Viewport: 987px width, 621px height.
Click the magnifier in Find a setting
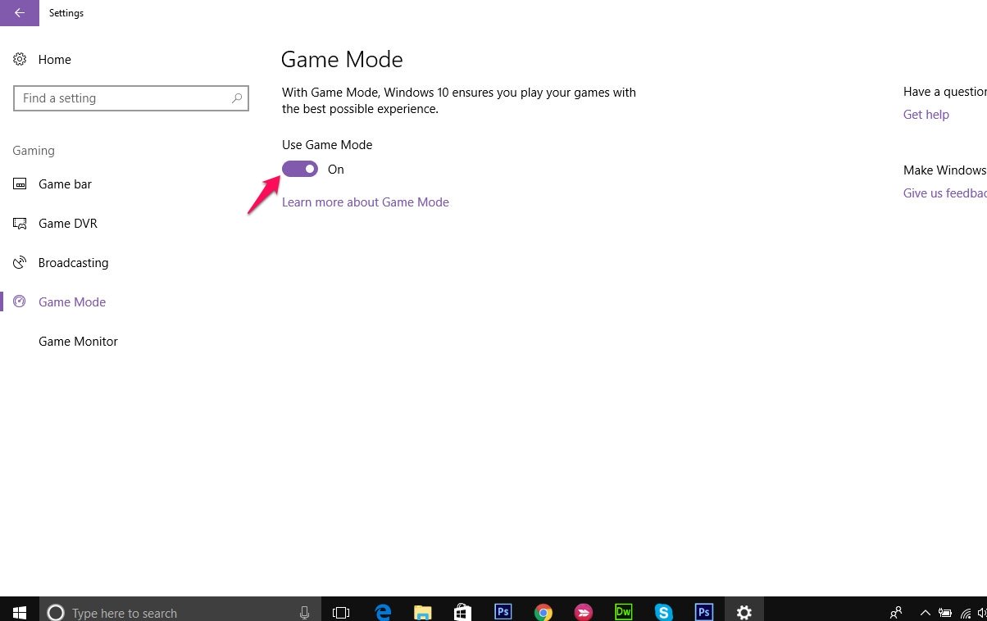tap(237, 98)
